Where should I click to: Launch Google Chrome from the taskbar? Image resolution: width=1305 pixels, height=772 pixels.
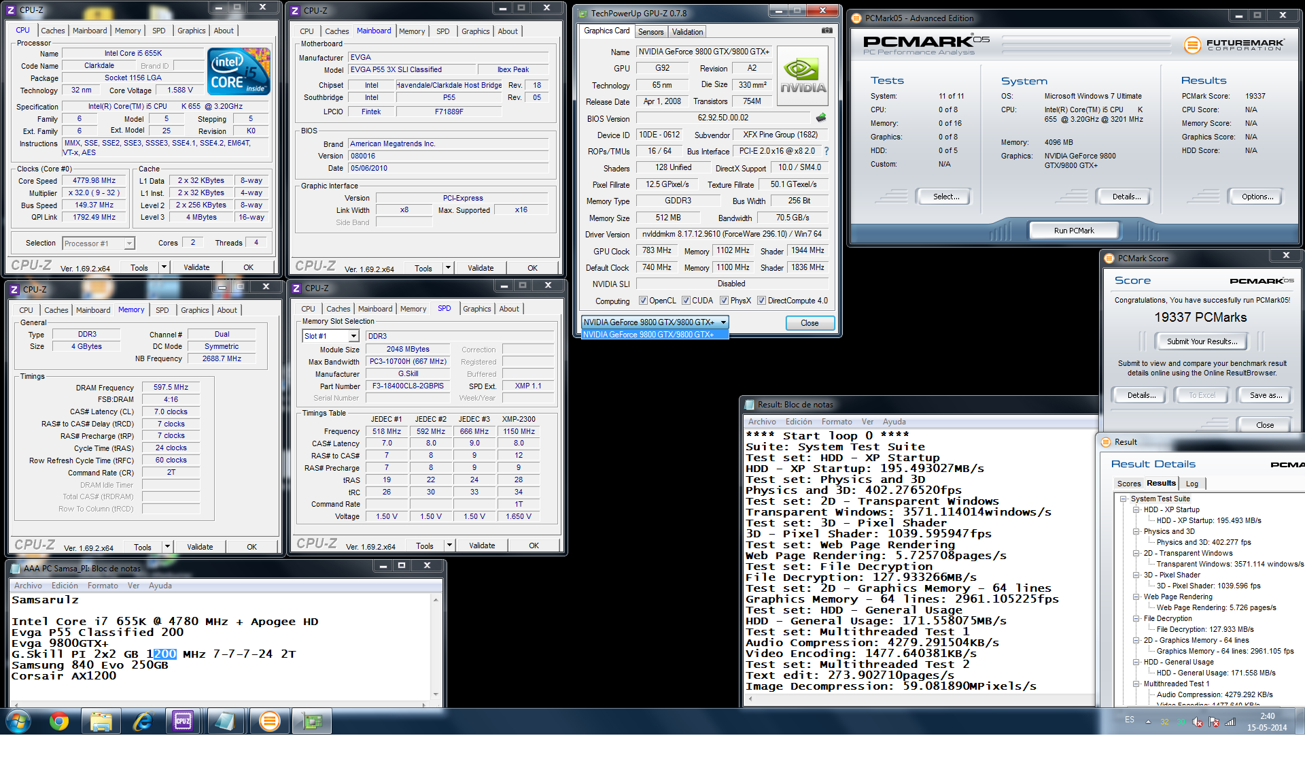[59, 721]
